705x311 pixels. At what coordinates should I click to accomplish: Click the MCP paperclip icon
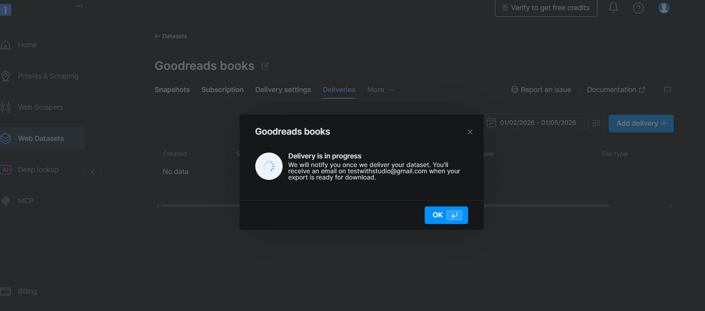point(5,201)
